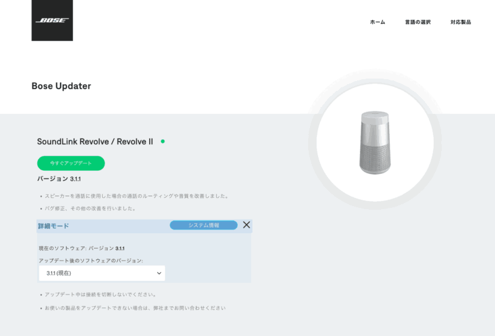495x336 pixels.
Task: Click the 詳細モード heading
Action: pos(54,226)
